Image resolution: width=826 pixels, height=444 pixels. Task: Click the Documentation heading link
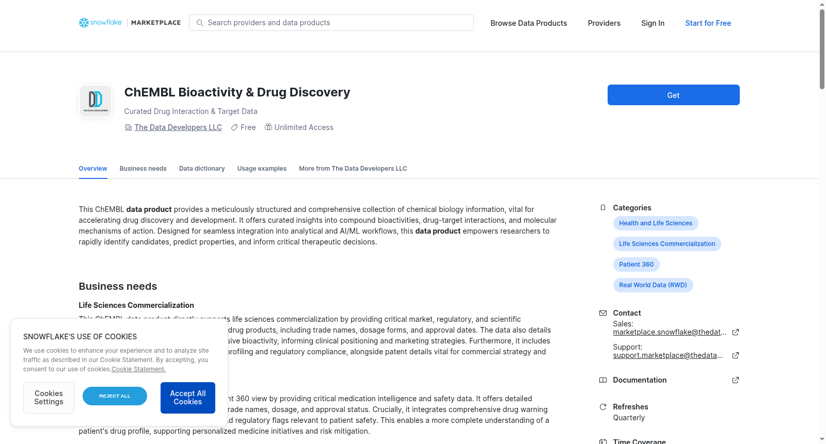point(640,380)
